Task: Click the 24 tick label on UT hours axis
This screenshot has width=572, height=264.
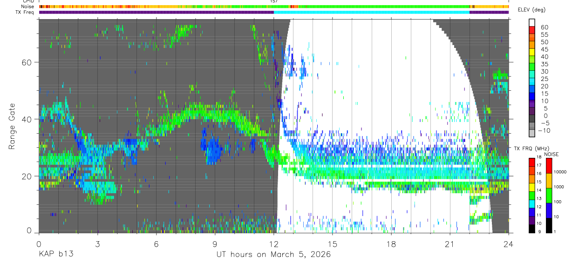Action: point(509,244)
